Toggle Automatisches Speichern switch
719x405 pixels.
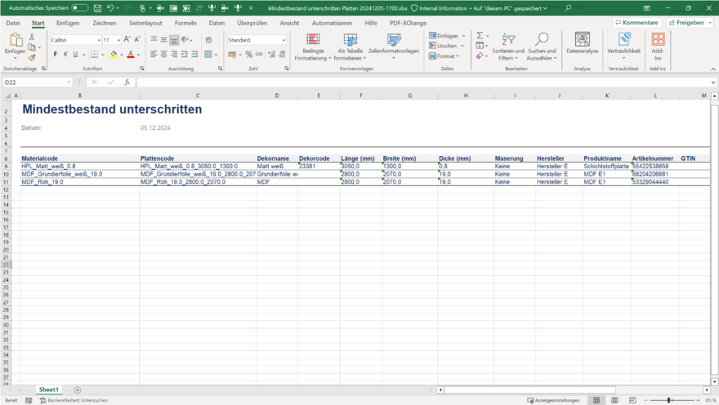(x=79, y=8)
